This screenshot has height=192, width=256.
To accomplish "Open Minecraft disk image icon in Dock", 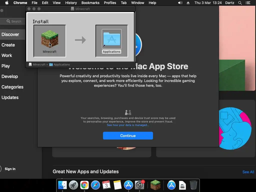I will click(x=182, y=185).
